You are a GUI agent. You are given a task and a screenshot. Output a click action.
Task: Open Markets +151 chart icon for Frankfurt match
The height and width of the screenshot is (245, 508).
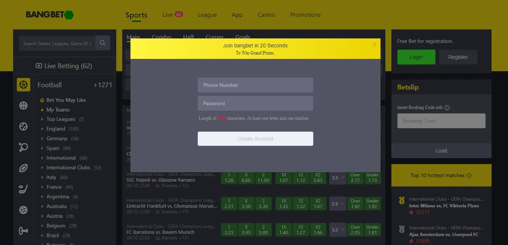tap(158, 212)
